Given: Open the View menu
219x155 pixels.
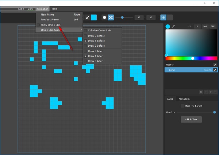Looking at the screenshot, I should 30,9.
